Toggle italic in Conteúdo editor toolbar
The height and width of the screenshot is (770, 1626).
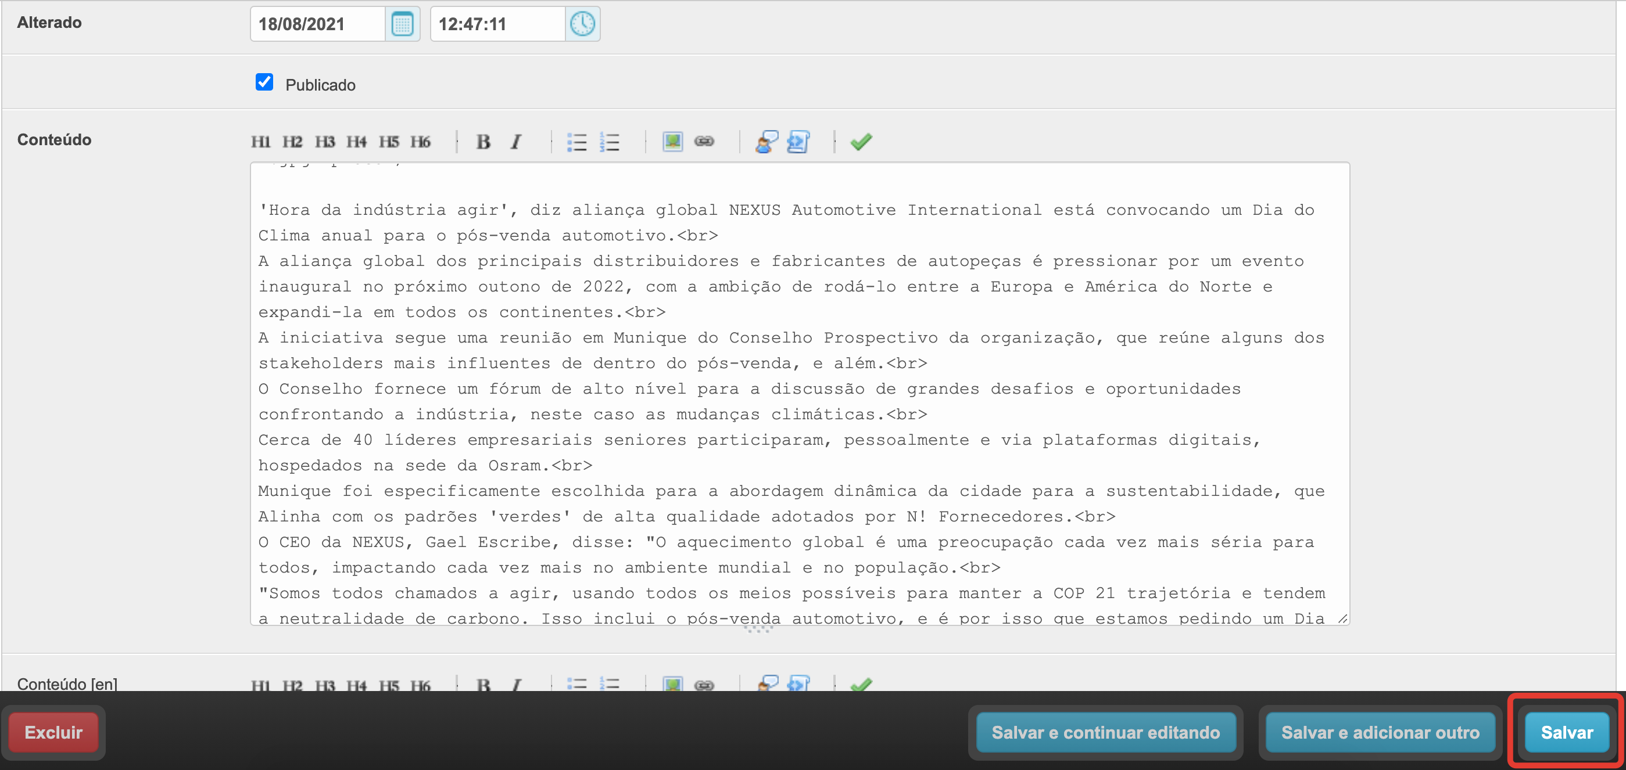(516, 142)
